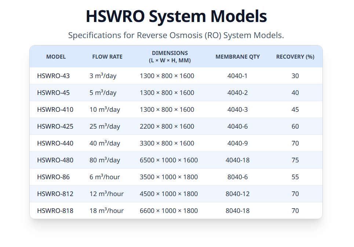Select the 8040-12 membrane quantity cell

click(x=237, y=194)
